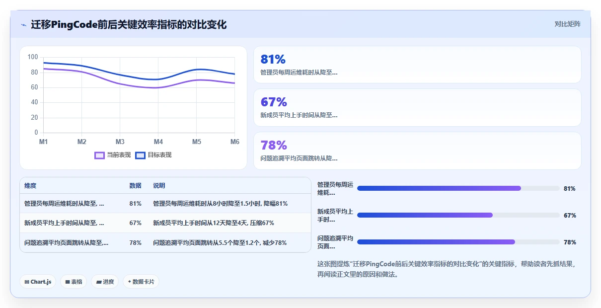Click the 进度 tag chip
This screenshot has height=308, width=601.
(105, 282)
